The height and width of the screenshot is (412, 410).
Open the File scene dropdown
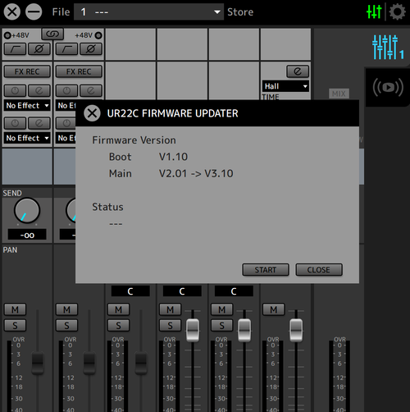pyautogui.click(x=148, y=12)
